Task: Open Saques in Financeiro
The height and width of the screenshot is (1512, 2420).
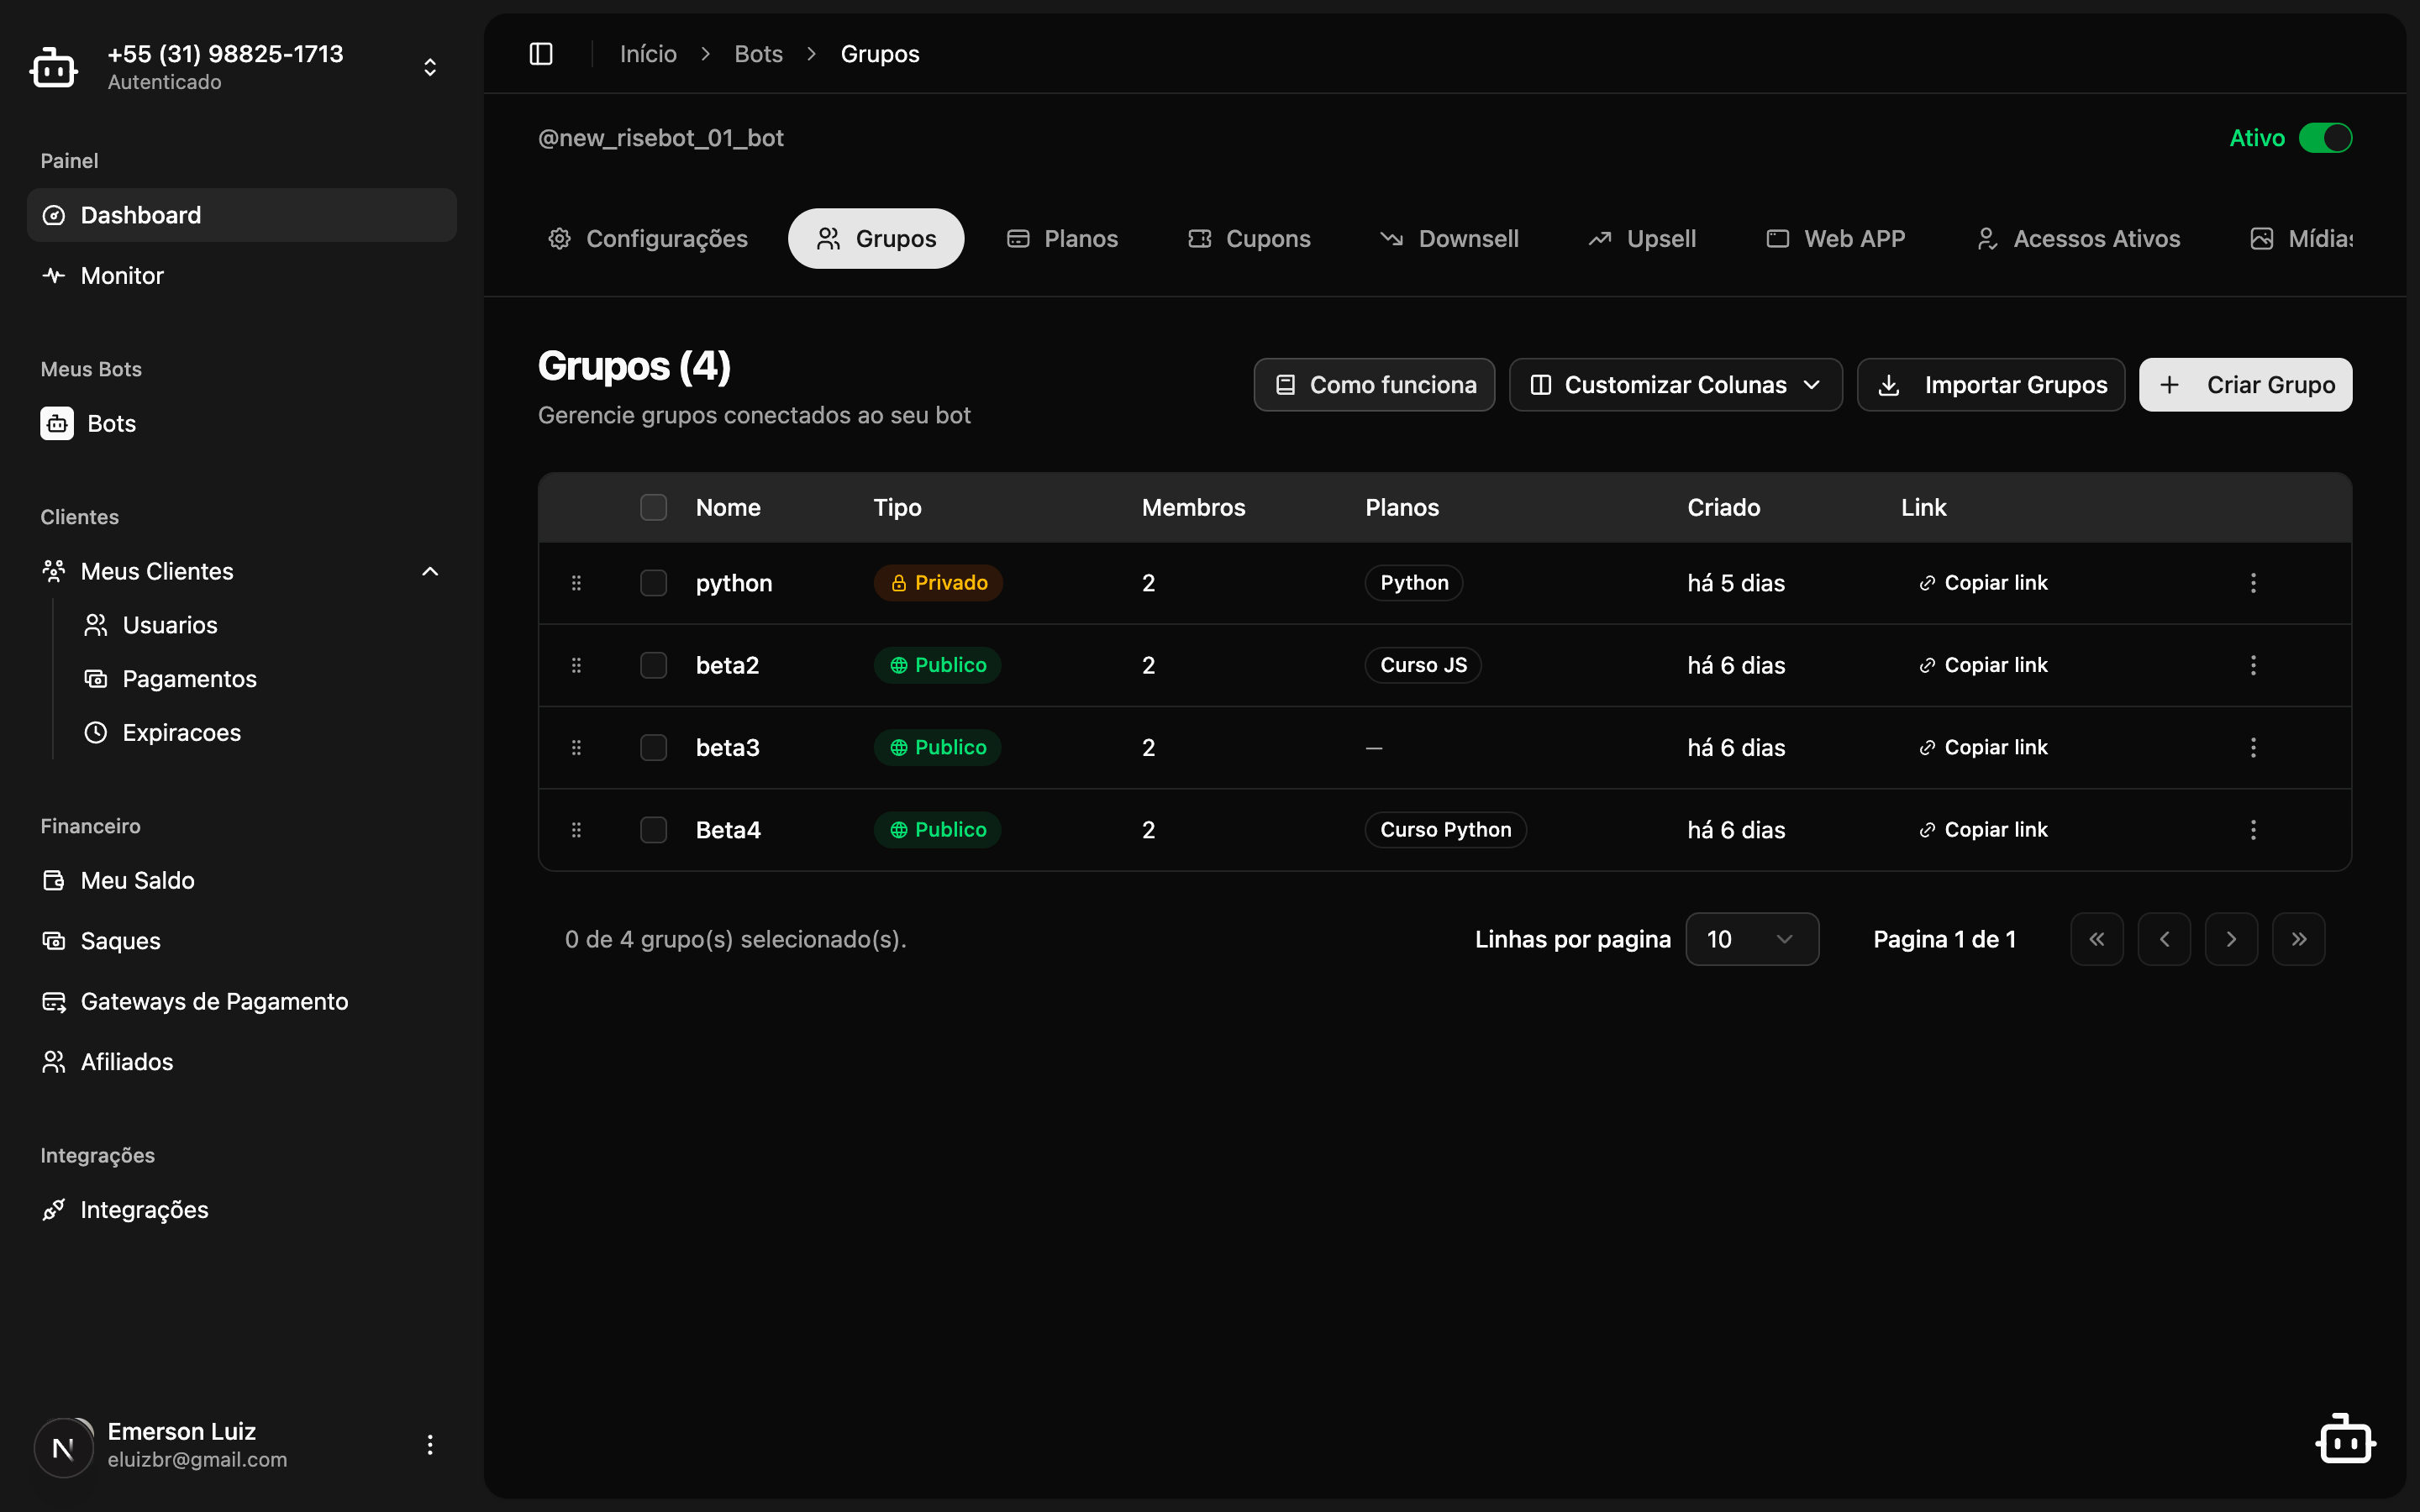Action: [x=242, y=941]
